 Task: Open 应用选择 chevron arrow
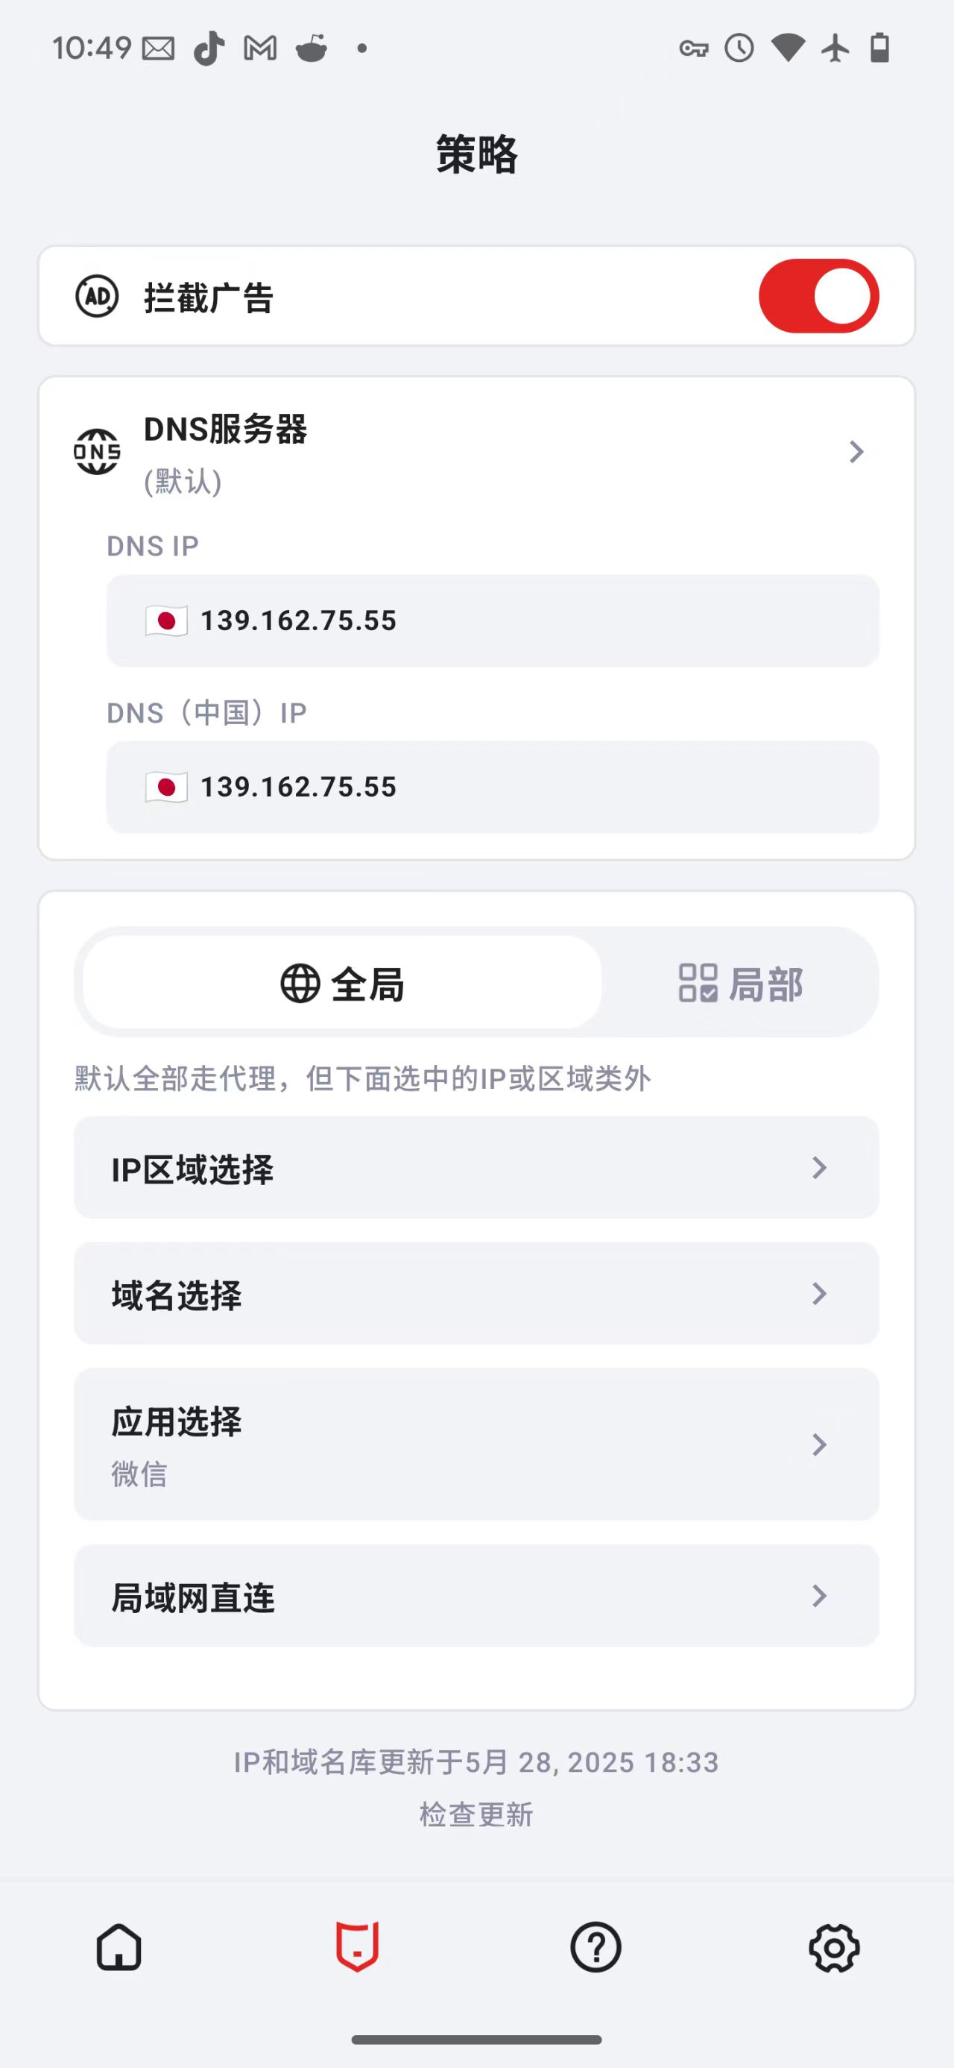818,1445
